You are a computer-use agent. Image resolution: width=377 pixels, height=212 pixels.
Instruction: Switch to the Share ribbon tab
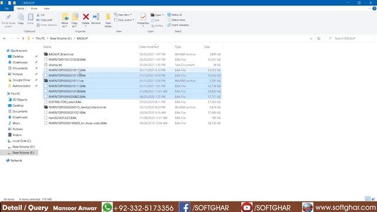pyautogui.click(x=34, y=8)
